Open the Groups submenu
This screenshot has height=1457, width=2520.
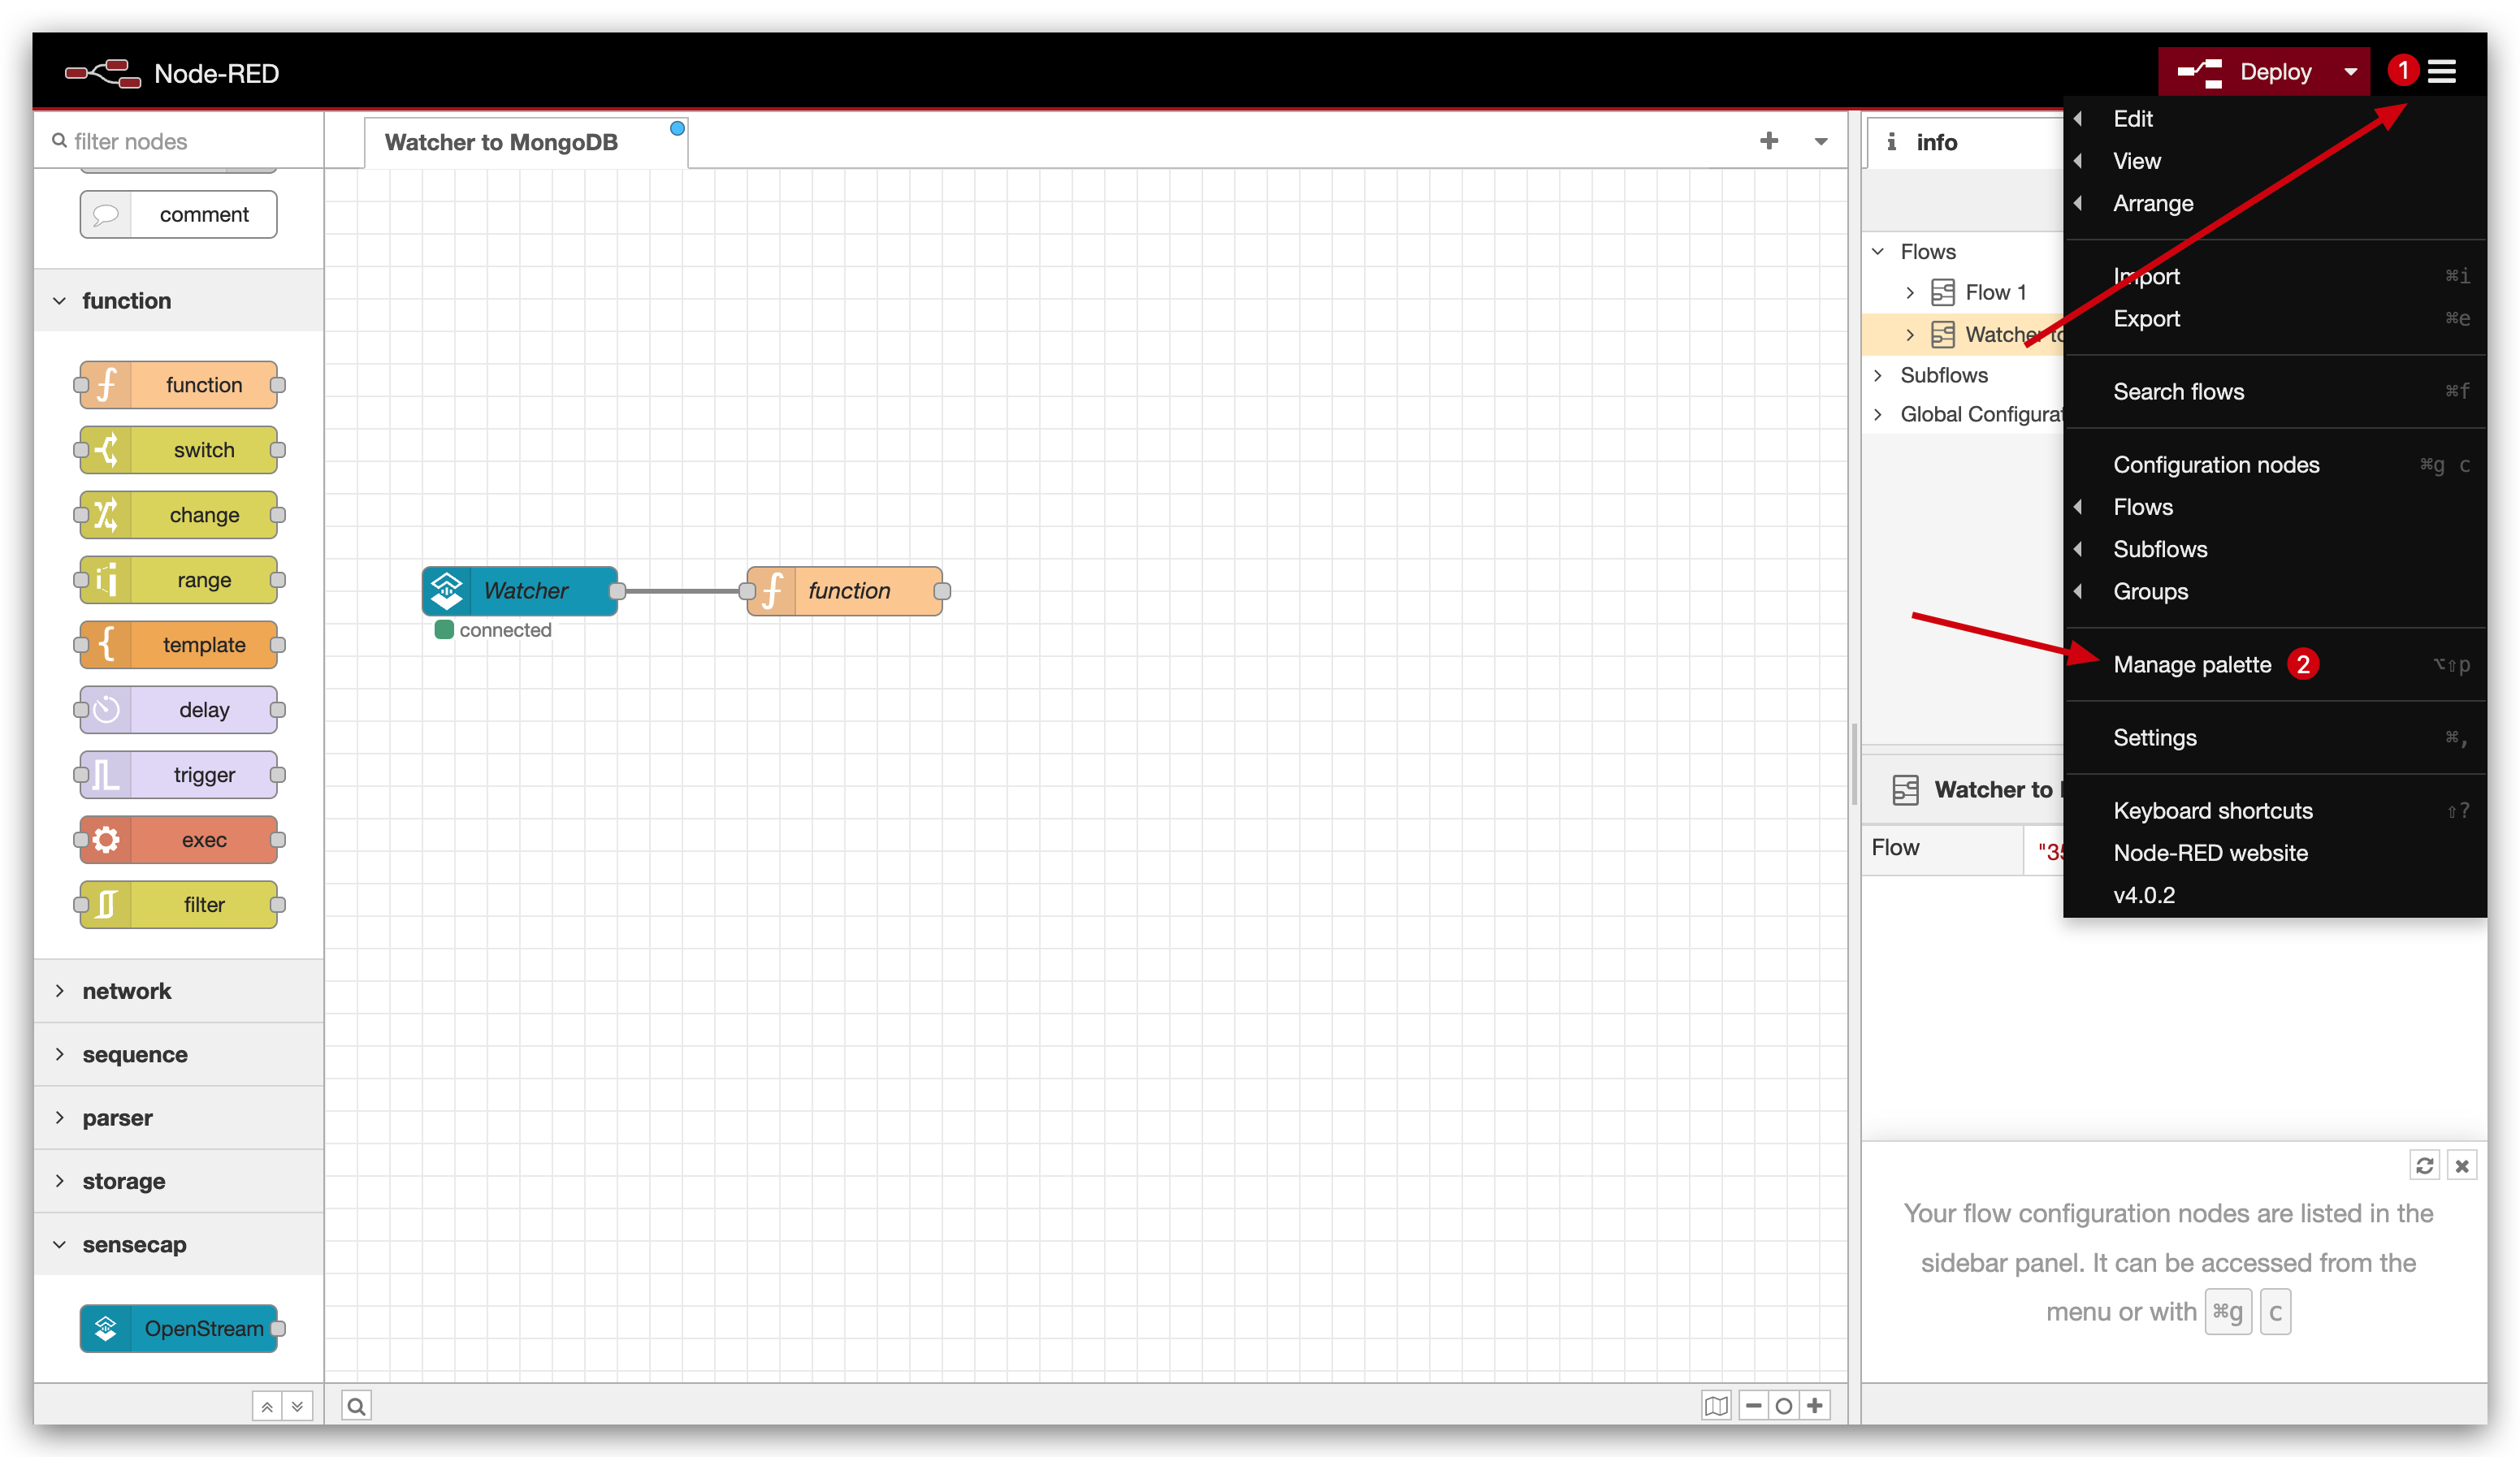point(2275,591)
